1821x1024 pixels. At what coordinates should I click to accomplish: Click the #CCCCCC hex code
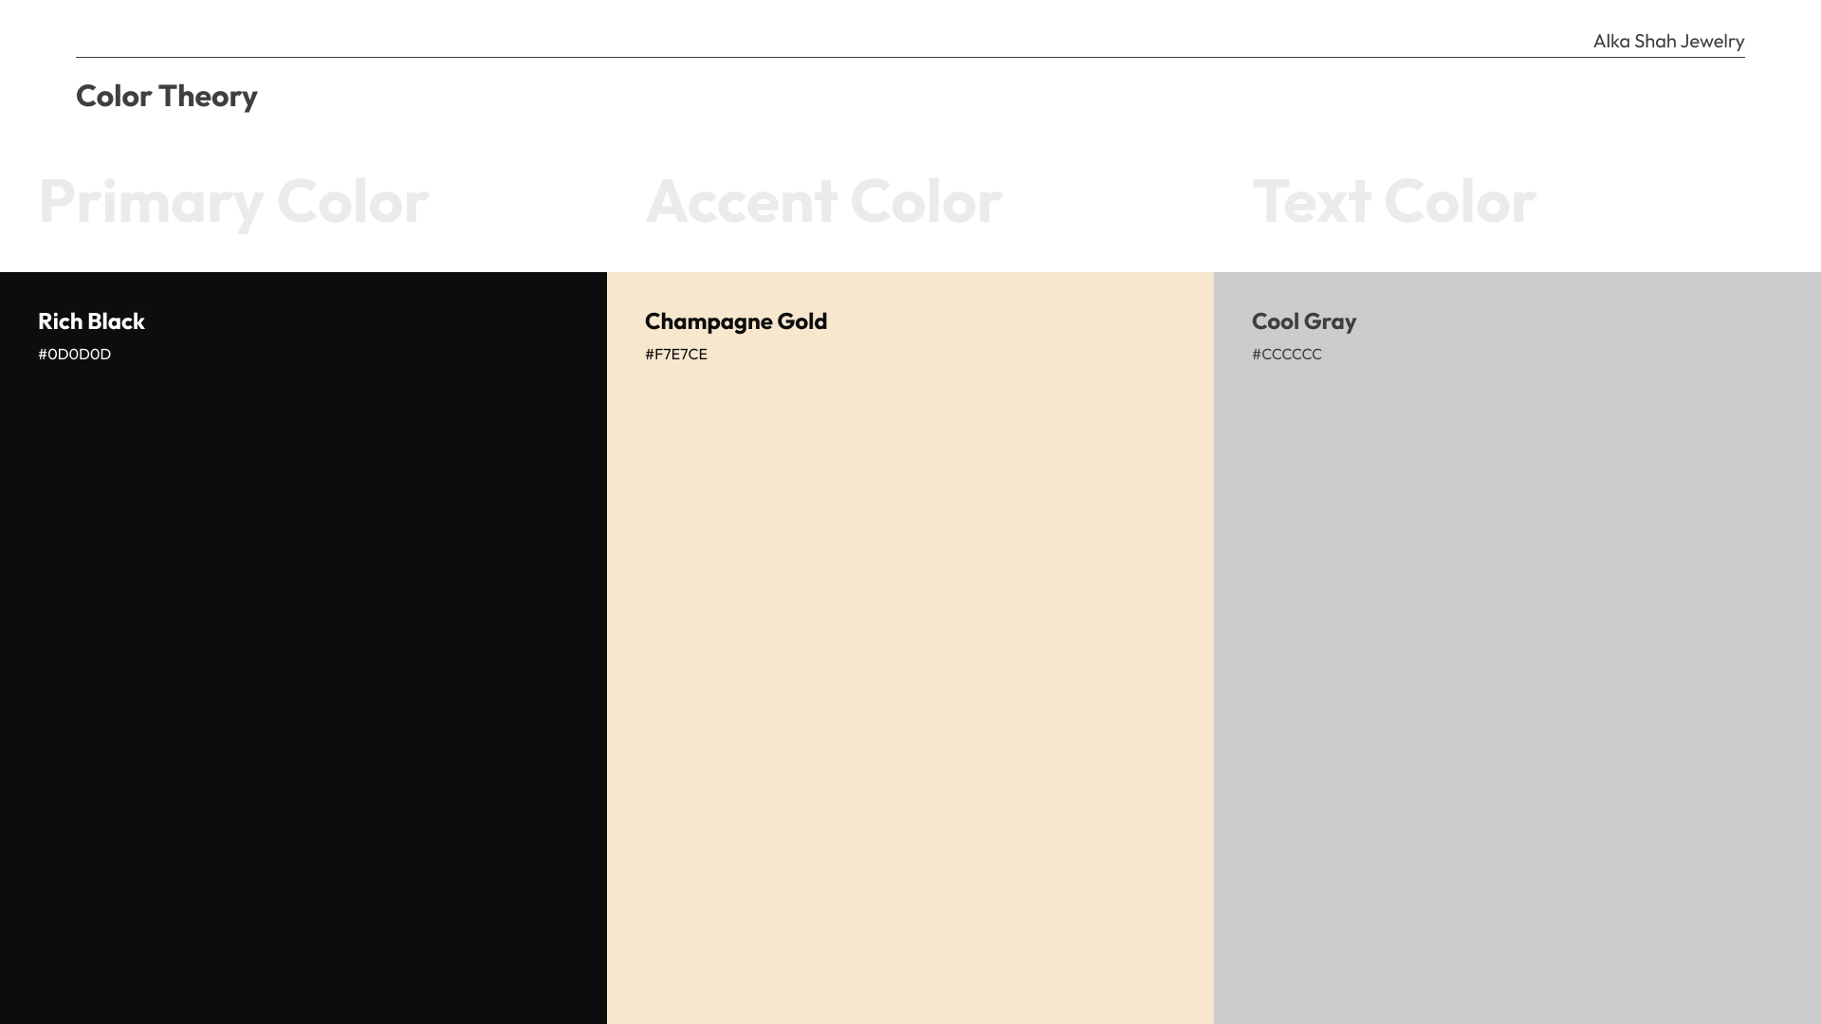point(1287,355)
